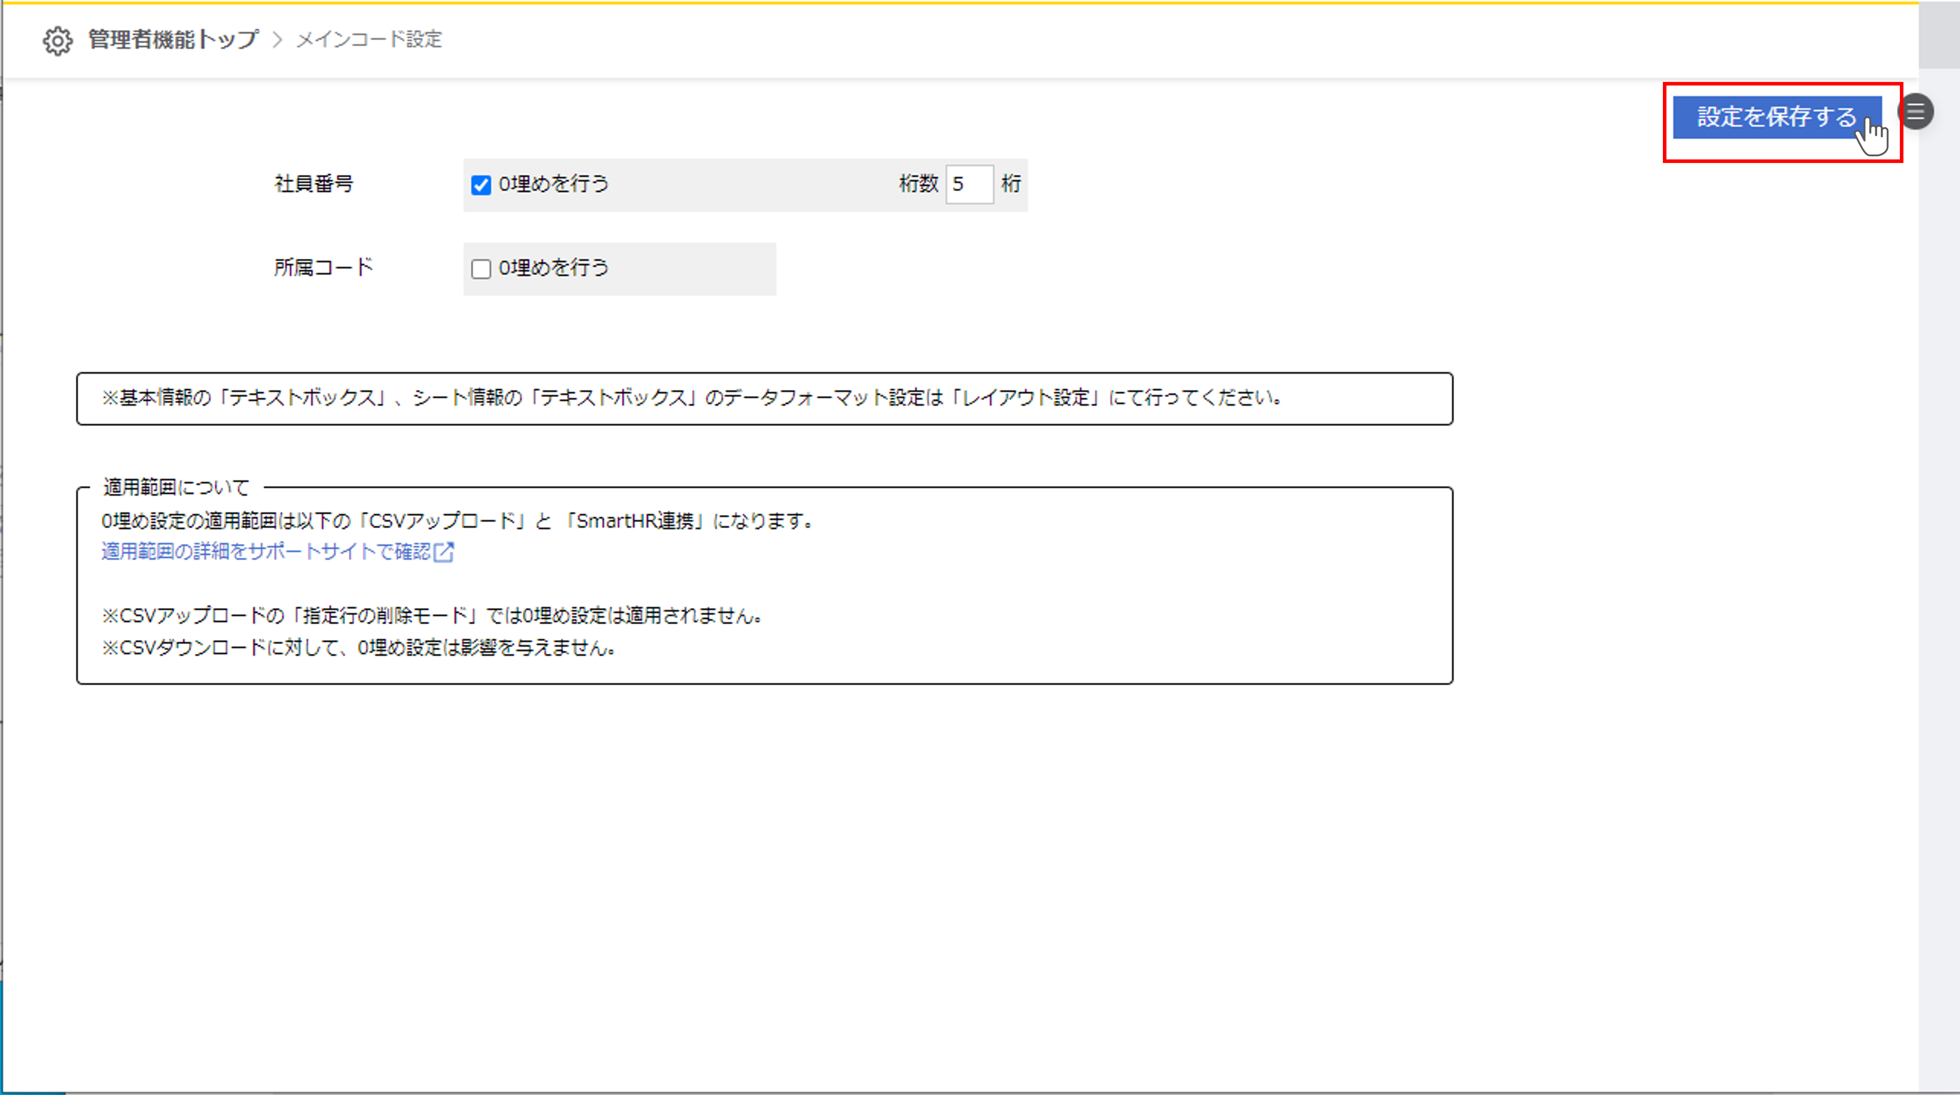Click 0埋めを行う label text beside 社員番号

click(553, 184)
